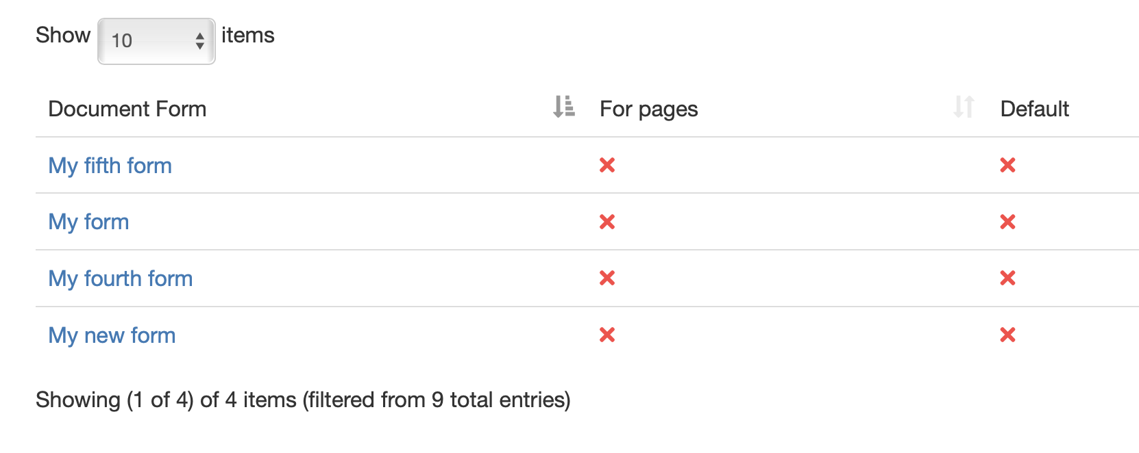
Task: Open the My new form link
Action: (x=112, y=335)
